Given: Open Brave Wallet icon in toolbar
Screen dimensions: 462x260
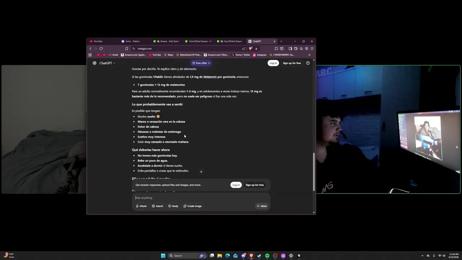Looking at the screenshot, I should (296, 48).
